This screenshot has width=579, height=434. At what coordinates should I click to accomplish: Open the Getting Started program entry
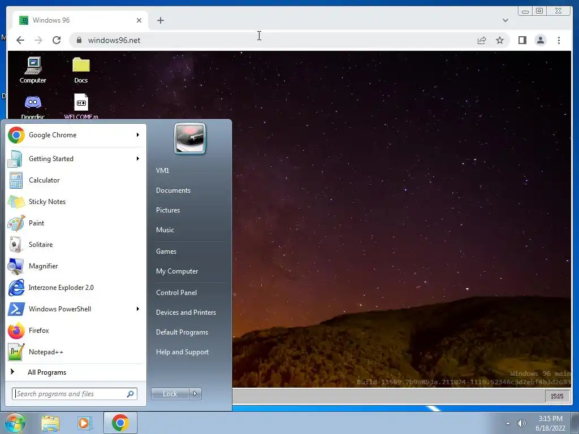click(x=76, y=159)
